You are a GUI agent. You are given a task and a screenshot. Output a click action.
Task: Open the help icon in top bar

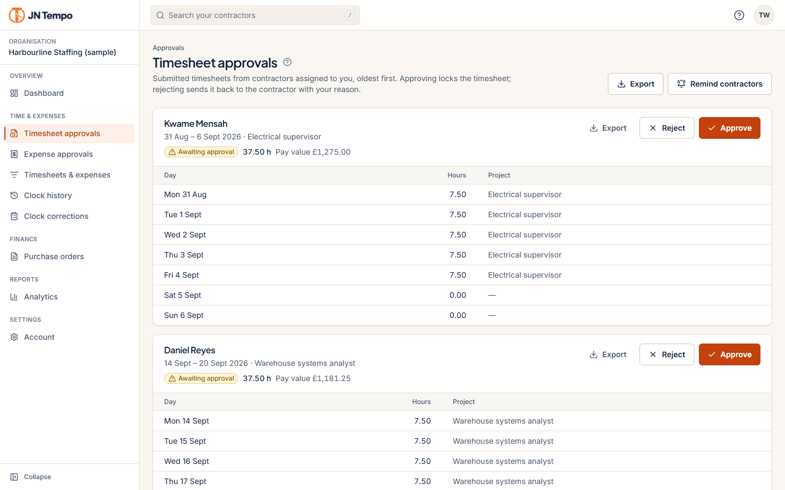(x=739, y=15)
